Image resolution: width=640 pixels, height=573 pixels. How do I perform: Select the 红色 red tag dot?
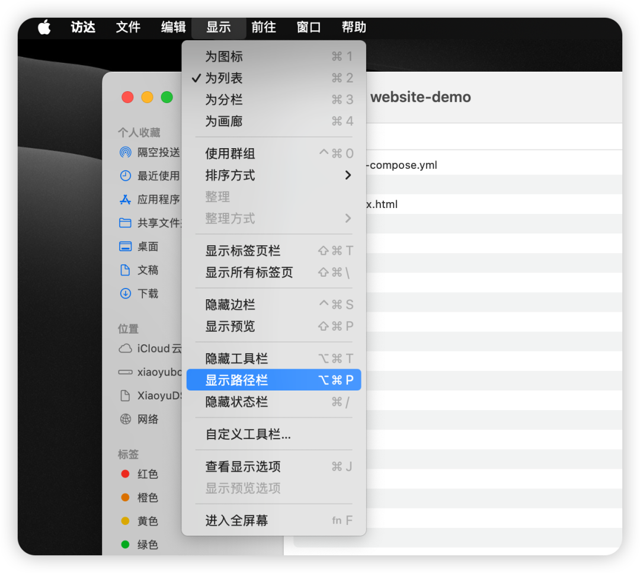(125, 474)
